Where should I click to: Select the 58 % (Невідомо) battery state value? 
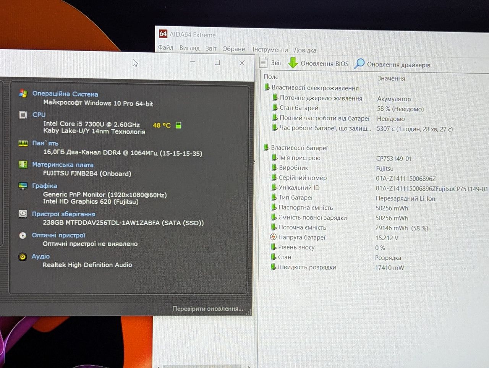pos(400,109)
